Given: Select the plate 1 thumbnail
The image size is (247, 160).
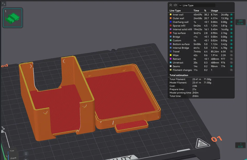Looking at the screenshot, I should coord(13,18).
